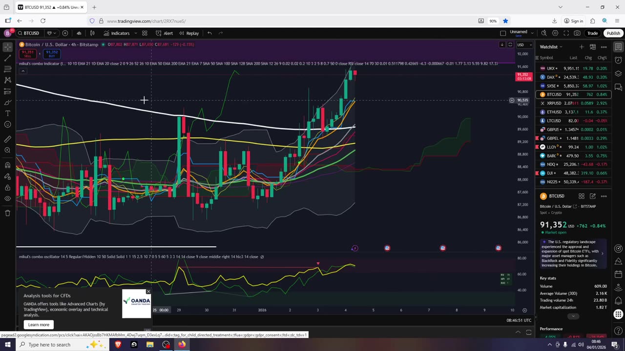The width and height of the screenshot is (625, 351).
Task: Open the Watchlist three-dots menu
Action: pos(604,47)
